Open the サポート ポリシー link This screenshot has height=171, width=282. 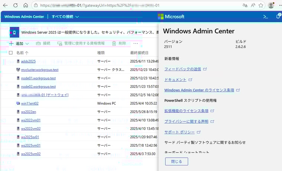pyautogui.click(x=179, y=132)
